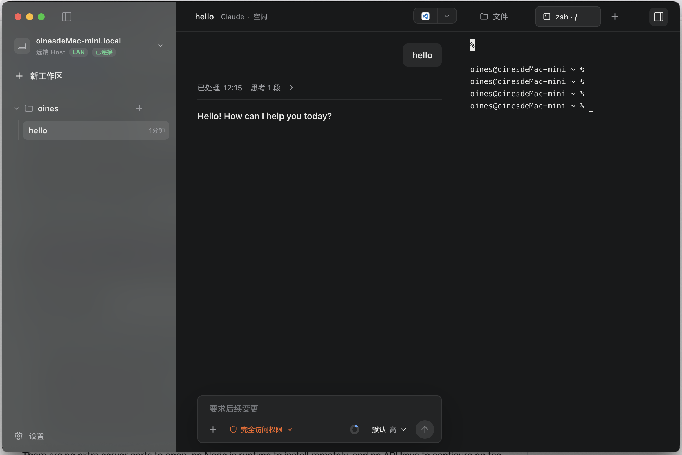This screenshot has height=455, width=682.
Task: Create a 新工作区 workspace
Action: coord(39,76)
